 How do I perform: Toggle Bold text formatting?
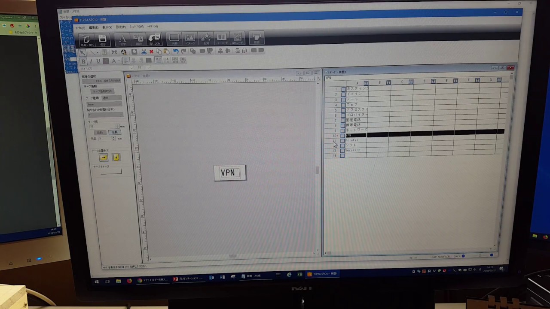[x=84, y=62]
